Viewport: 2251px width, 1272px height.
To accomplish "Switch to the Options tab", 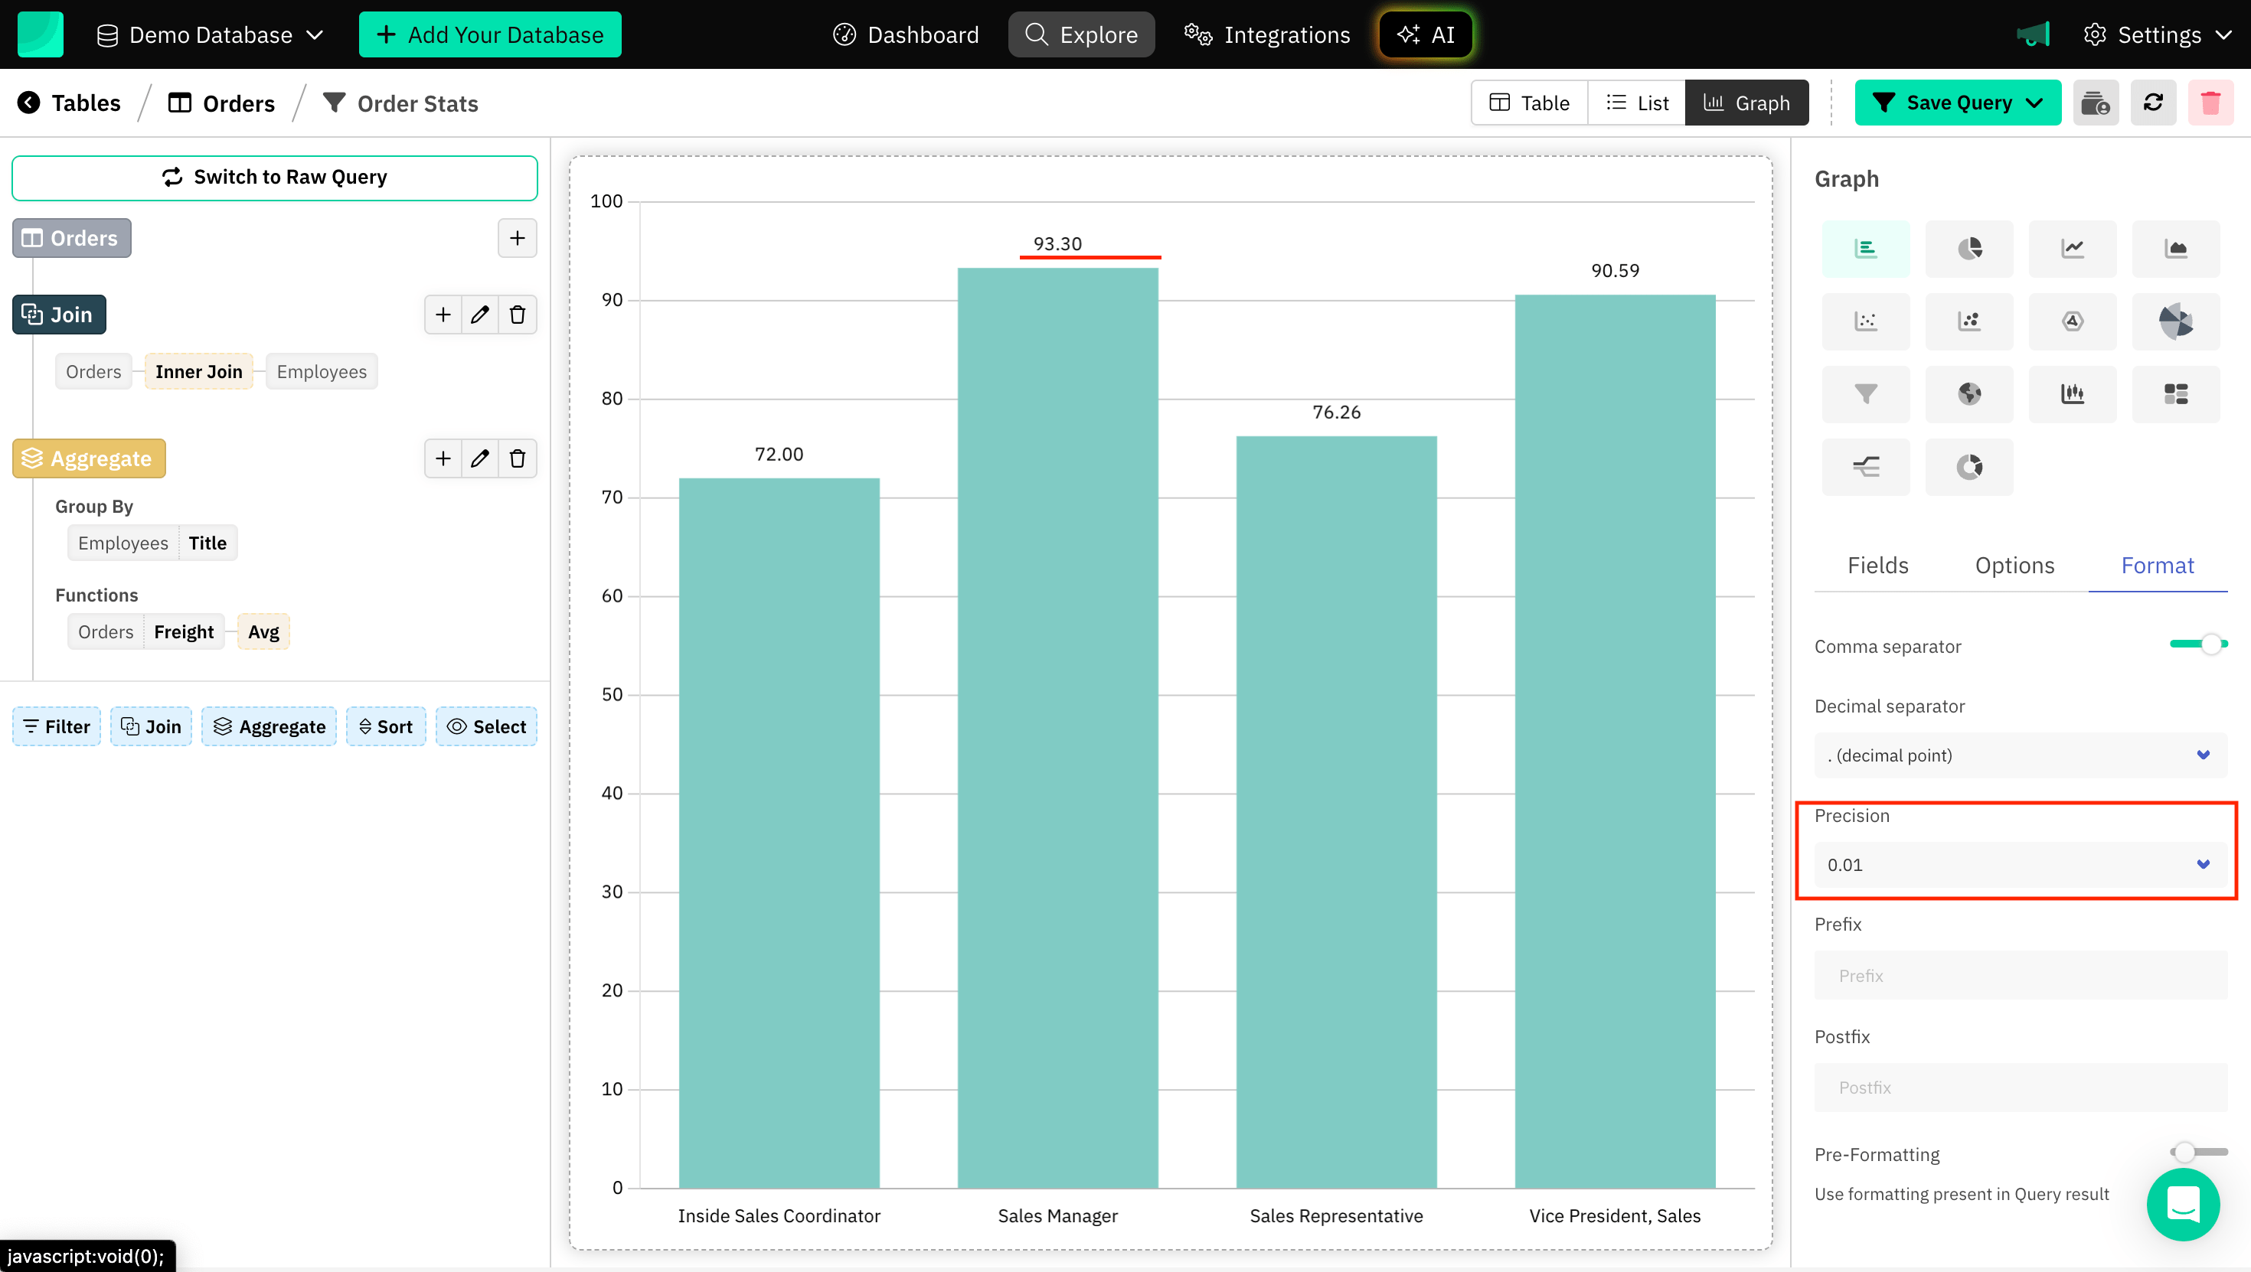I will [x=2015, y=566].
